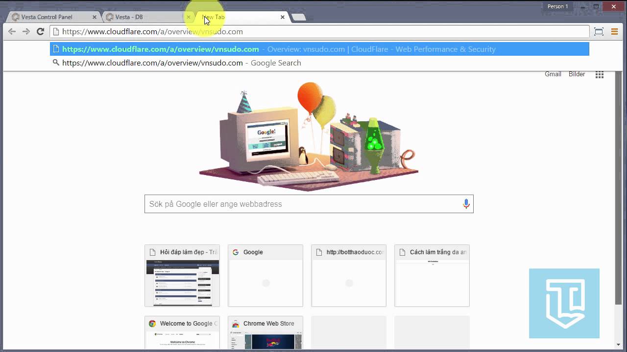Open the Chrome hamburger menu
This screenshot has width=627, height=352.
[x=614, y=32]
